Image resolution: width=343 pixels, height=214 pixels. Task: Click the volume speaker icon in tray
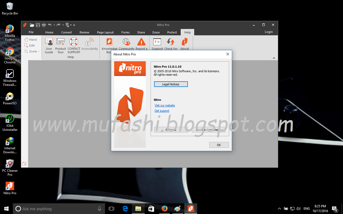[299, 209]
